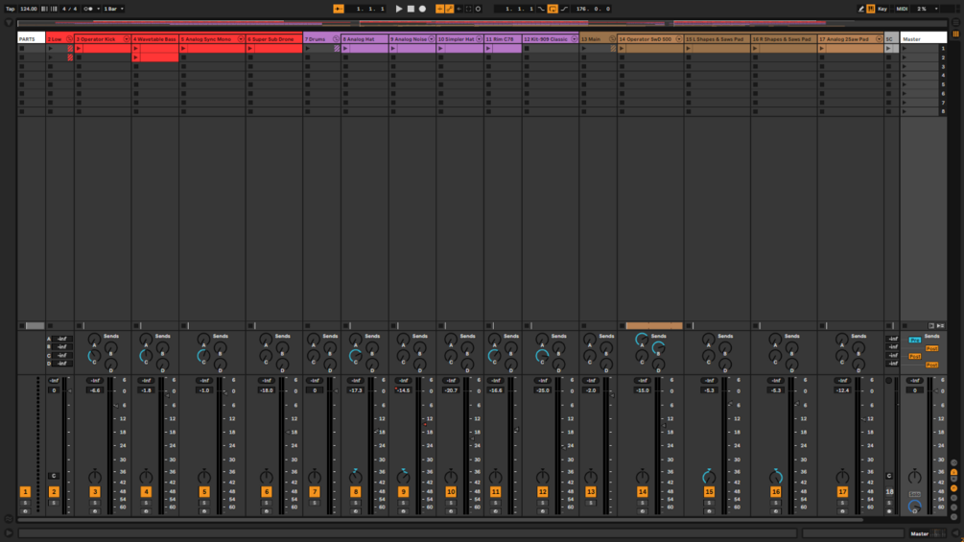Screen dimensions: 964x542
Task: Open 3 Operator Kick title dropdown arrow
Action: tap(127, 38)
